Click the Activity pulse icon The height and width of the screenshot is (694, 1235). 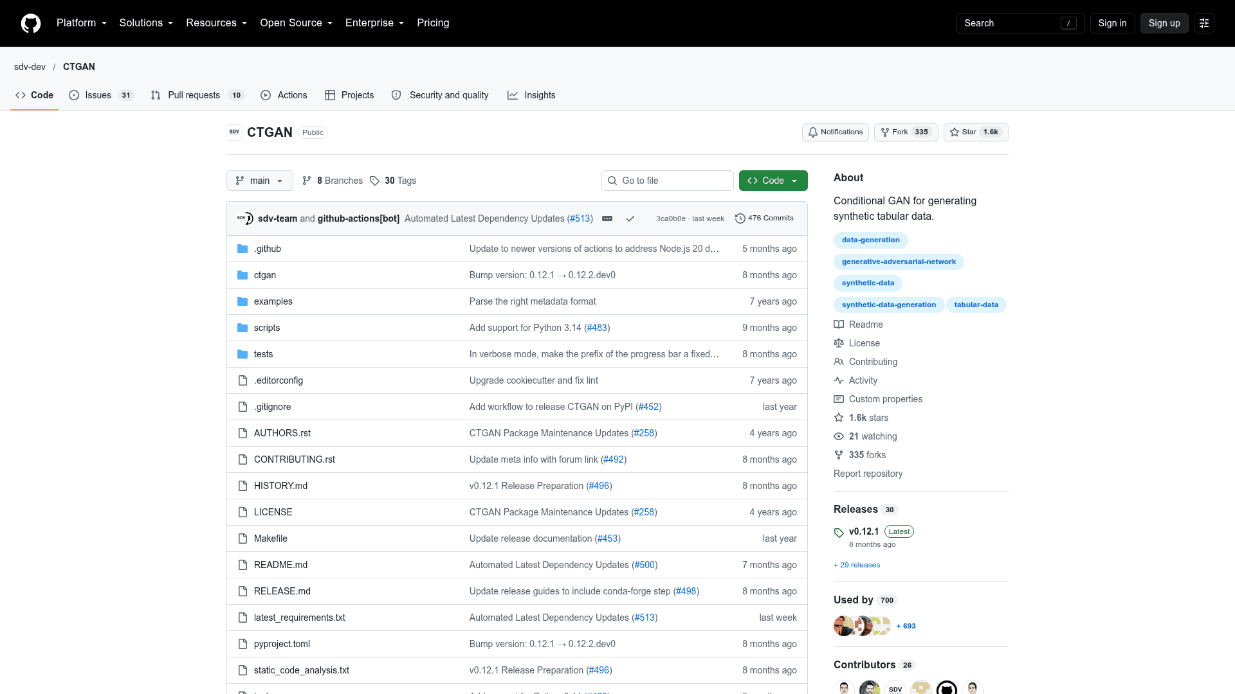pyautogui.click(x=839, y=380)
